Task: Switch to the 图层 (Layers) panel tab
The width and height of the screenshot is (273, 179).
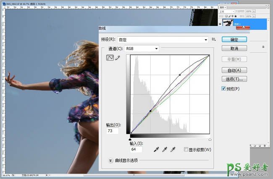Action: click(223, 7)
